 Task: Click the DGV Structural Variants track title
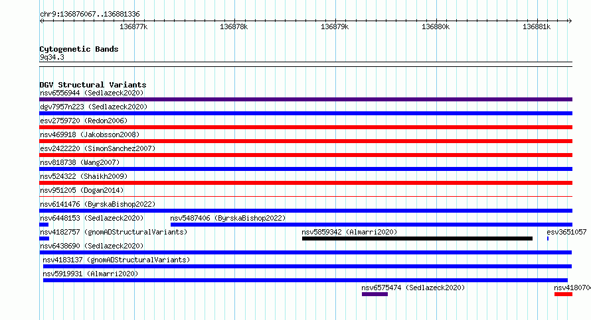93,85
